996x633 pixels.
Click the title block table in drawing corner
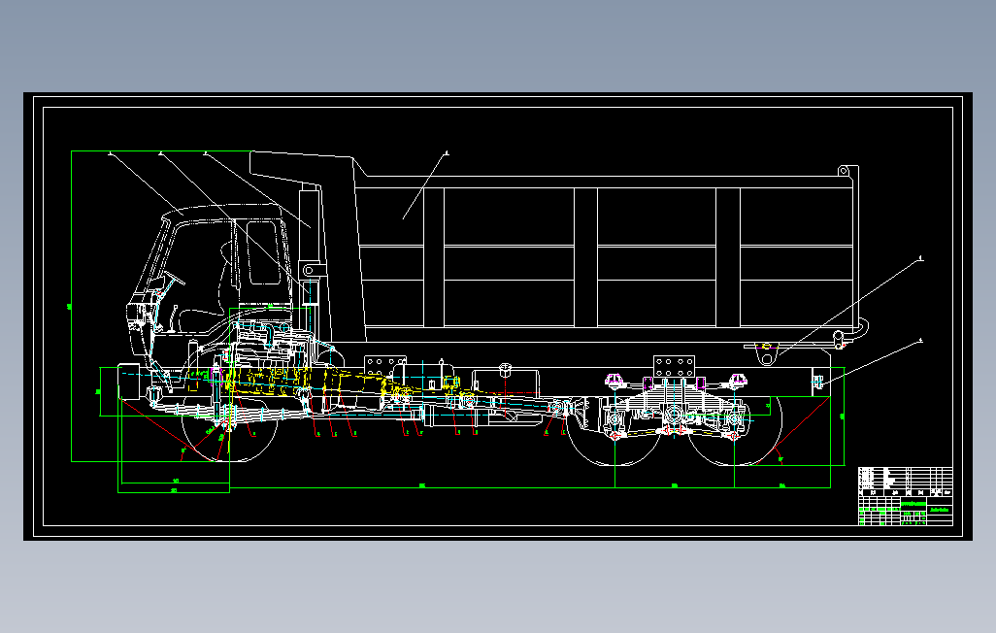click(x=905, y=496)
